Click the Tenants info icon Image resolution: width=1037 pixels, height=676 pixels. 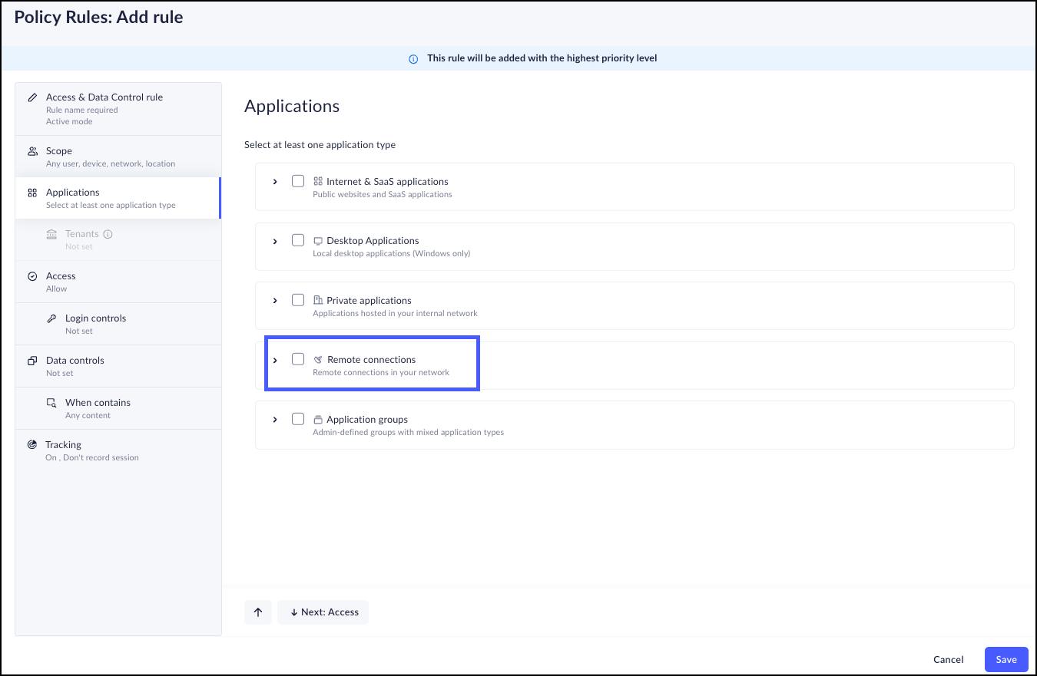[x=108, y=234]
